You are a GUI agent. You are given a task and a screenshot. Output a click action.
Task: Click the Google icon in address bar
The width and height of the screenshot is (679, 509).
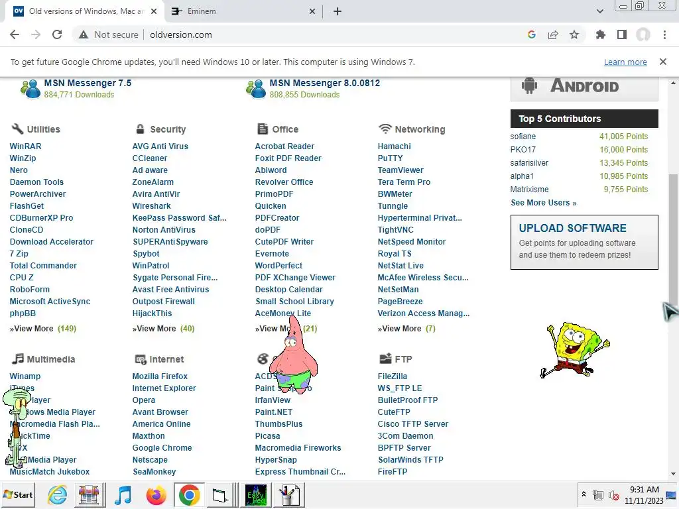pyautogui.click(x=531, y=34)
